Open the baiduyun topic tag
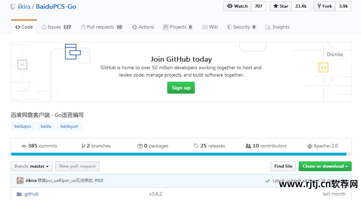 pyautogui.click(x=69, y=126)
